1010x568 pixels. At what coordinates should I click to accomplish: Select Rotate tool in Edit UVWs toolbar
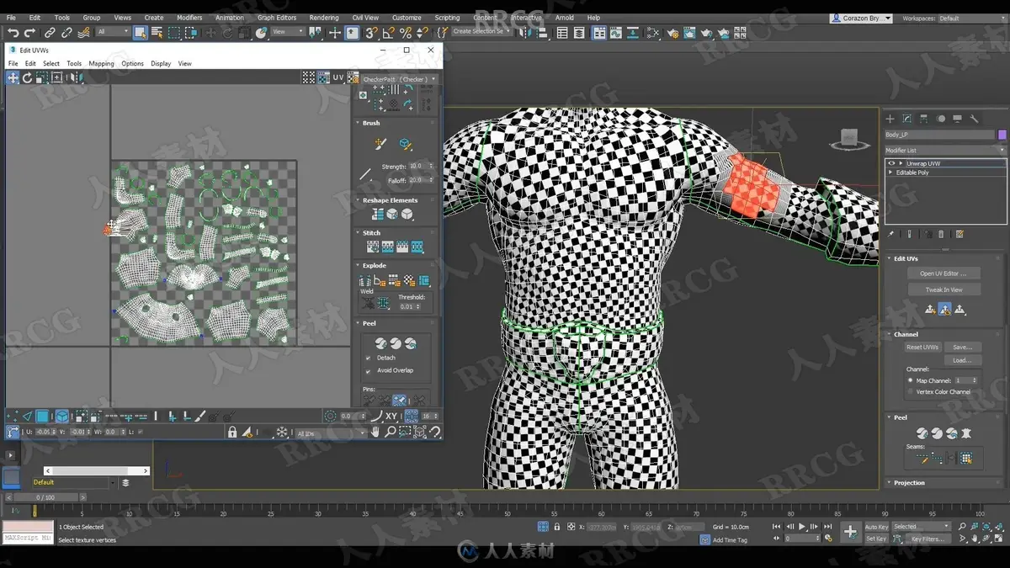click(27, 77)
